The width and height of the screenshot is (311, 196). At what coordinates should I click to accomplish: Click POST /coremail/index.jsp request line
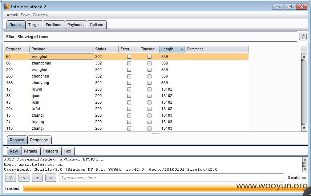[53, 159]
